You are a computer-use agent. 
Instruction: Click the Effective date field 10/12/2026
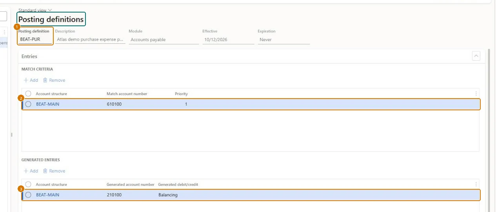click(x=228, y=40)
